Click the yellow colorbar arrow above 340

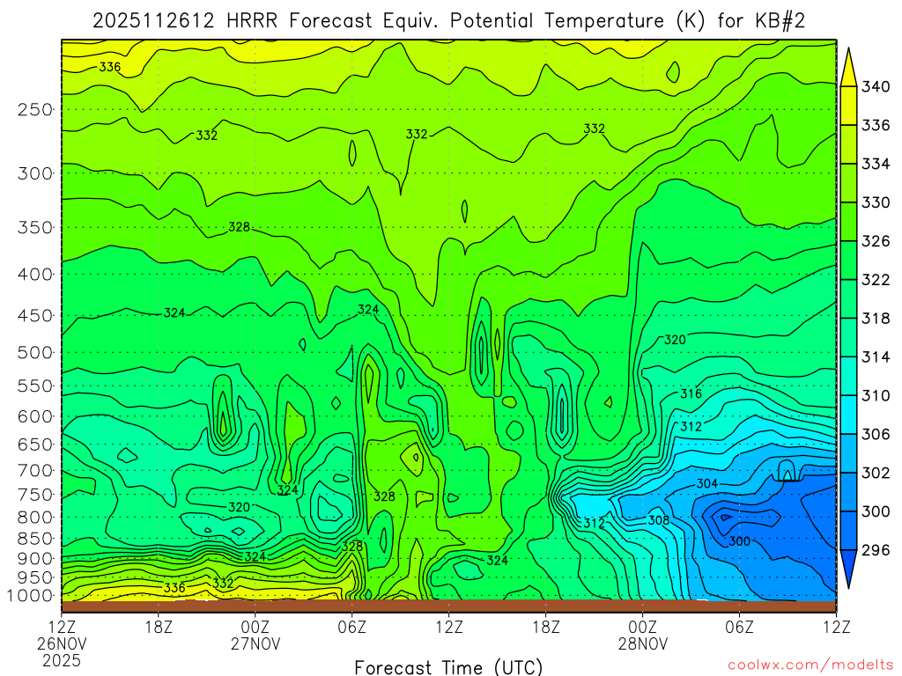pyautogui.click(x=848, y=69)
